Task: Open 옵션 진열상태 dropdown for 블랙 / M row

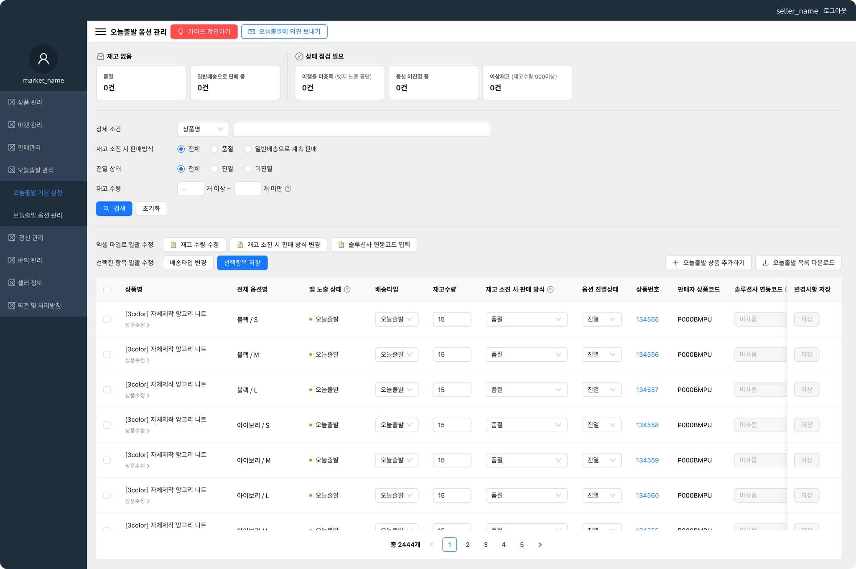Action: click(601, 355)
